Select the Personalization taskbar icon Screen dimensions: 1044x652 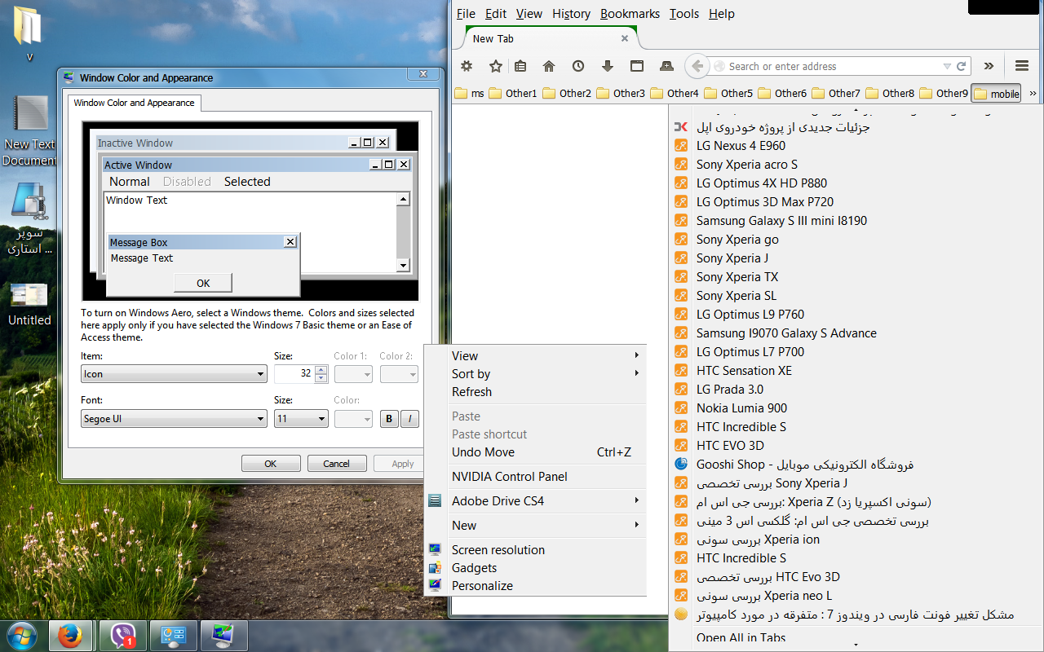(x=223, y=636)
